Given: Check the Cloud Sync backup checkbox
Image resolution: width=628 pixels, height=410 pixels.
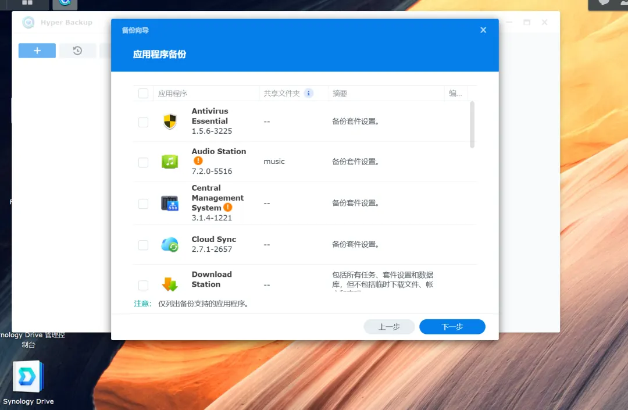Looking at the screenshot, I should (143, 244).
